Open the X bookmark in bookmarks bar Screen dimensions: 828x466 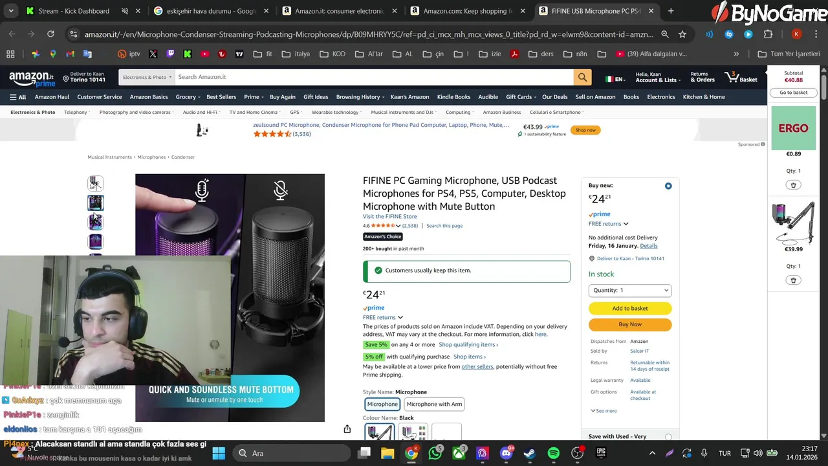point(153,54)
